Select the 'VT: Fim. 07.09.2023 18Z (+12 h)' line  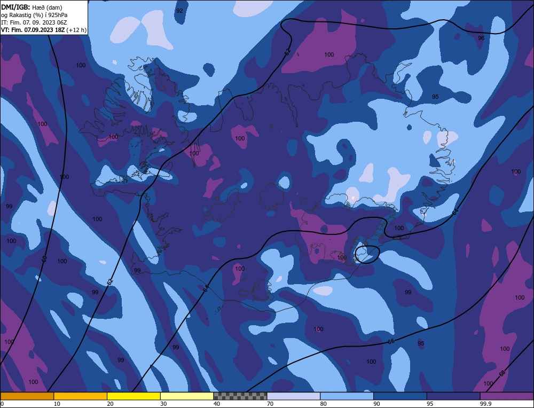click(44, 30)
